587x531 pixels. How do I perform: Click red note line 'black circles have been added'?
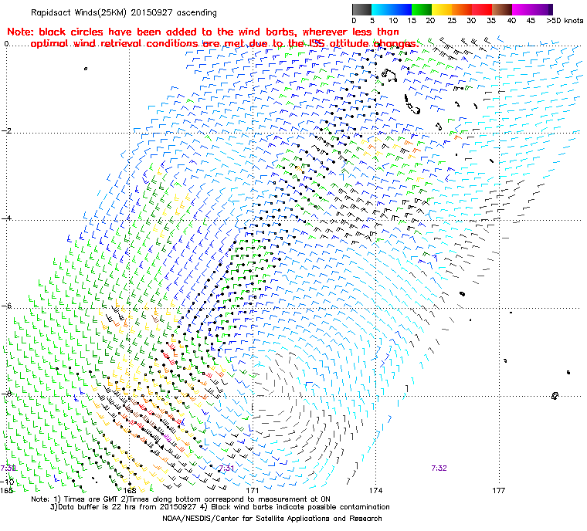(203, 32)
